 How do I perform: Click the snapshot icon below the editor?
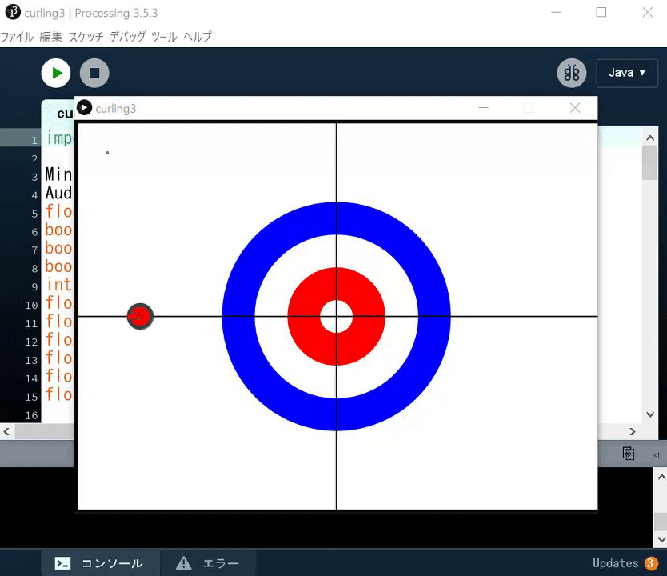pos(629,453)
